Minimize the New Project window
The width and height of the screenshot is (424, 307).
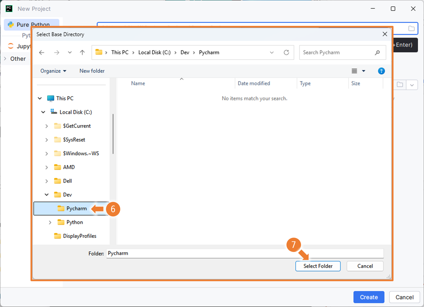click(373, 9)
